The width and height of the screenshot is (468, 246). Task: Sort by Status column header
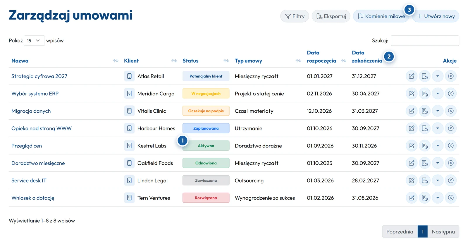pos(190,61)
